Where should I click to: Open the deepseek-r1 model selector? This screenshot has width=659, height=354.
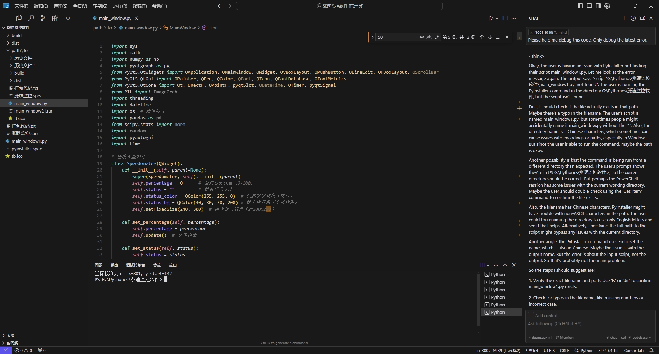point(540,337)
